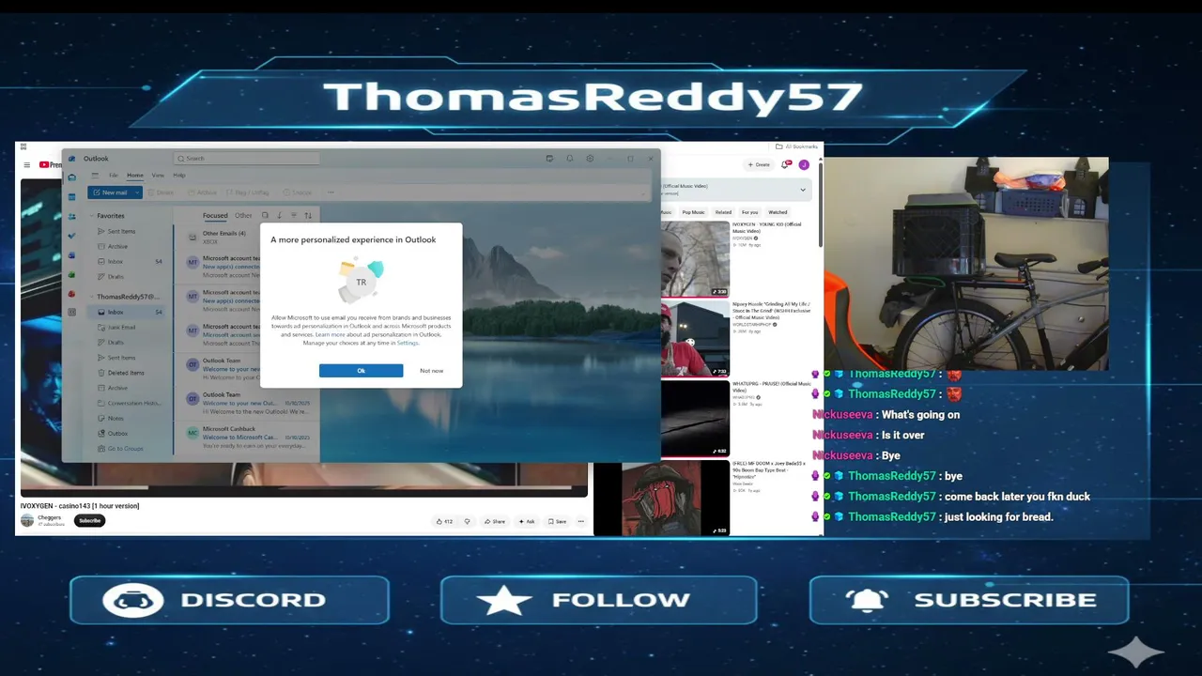The width and height of the screenshot is (1202, 676).
Task: Select the Watched filter chip
Action: point(778,212)
